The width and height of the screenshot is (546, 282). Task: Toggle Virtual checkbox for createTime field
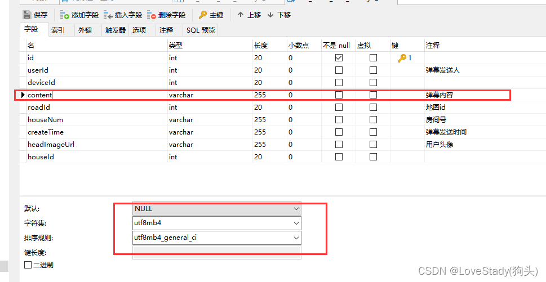click(x=373, y=132)
